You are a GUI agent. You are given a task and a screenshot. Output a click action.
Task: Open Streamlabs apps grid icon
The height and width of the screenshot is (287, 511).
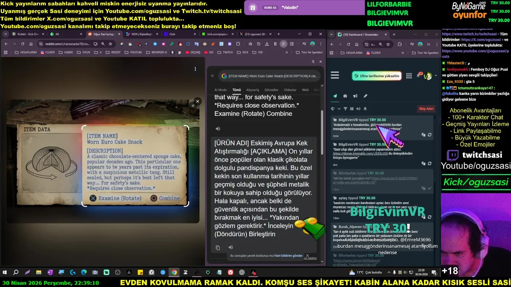(x=409, y=76)
